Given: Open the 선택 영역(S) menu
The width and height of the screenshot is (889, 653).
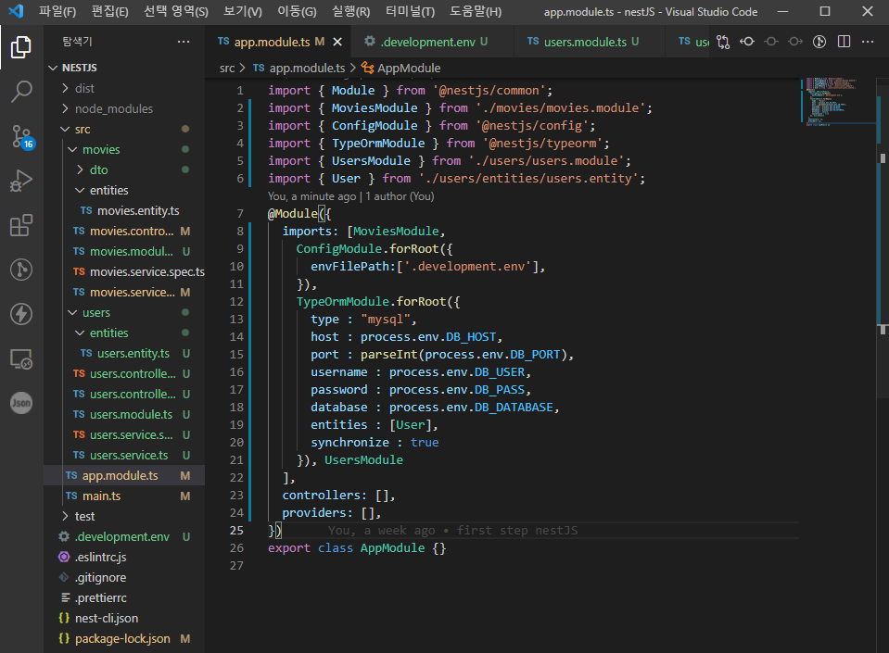Looking at the screenshot, I should (176, 11).
